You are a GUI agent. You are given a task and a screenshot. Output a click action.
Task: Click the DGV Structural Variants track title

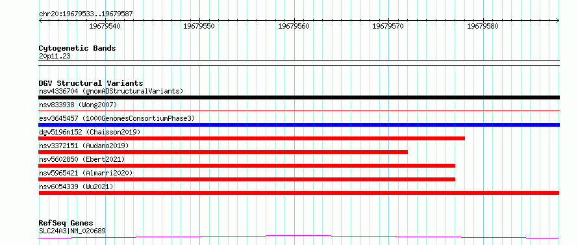pos(91,83)
